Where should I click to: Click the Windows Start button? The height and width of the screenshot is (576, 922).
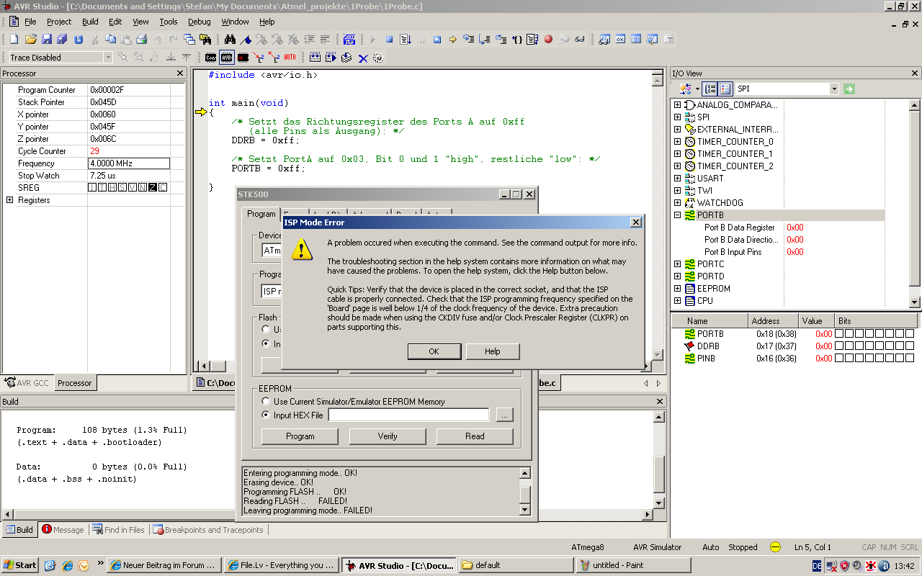[19, 565]
